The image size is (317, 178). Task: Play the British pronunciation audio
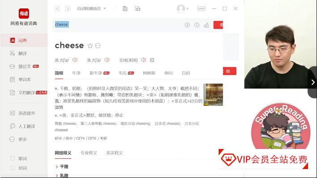pyautogui.click(x=75, y=60)
